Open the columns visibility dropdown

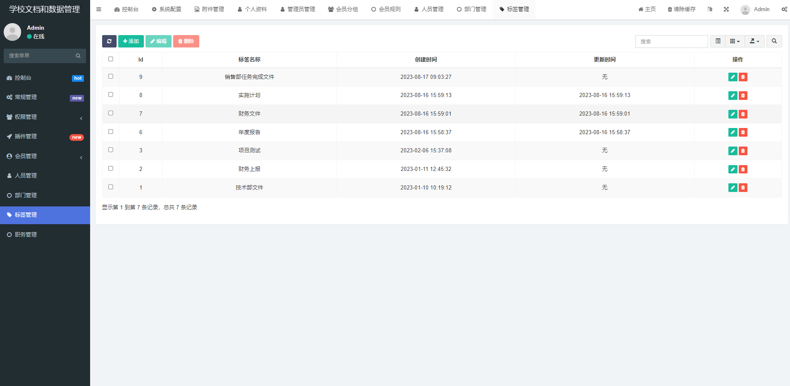pyautogui.click(x=735, y=41)
